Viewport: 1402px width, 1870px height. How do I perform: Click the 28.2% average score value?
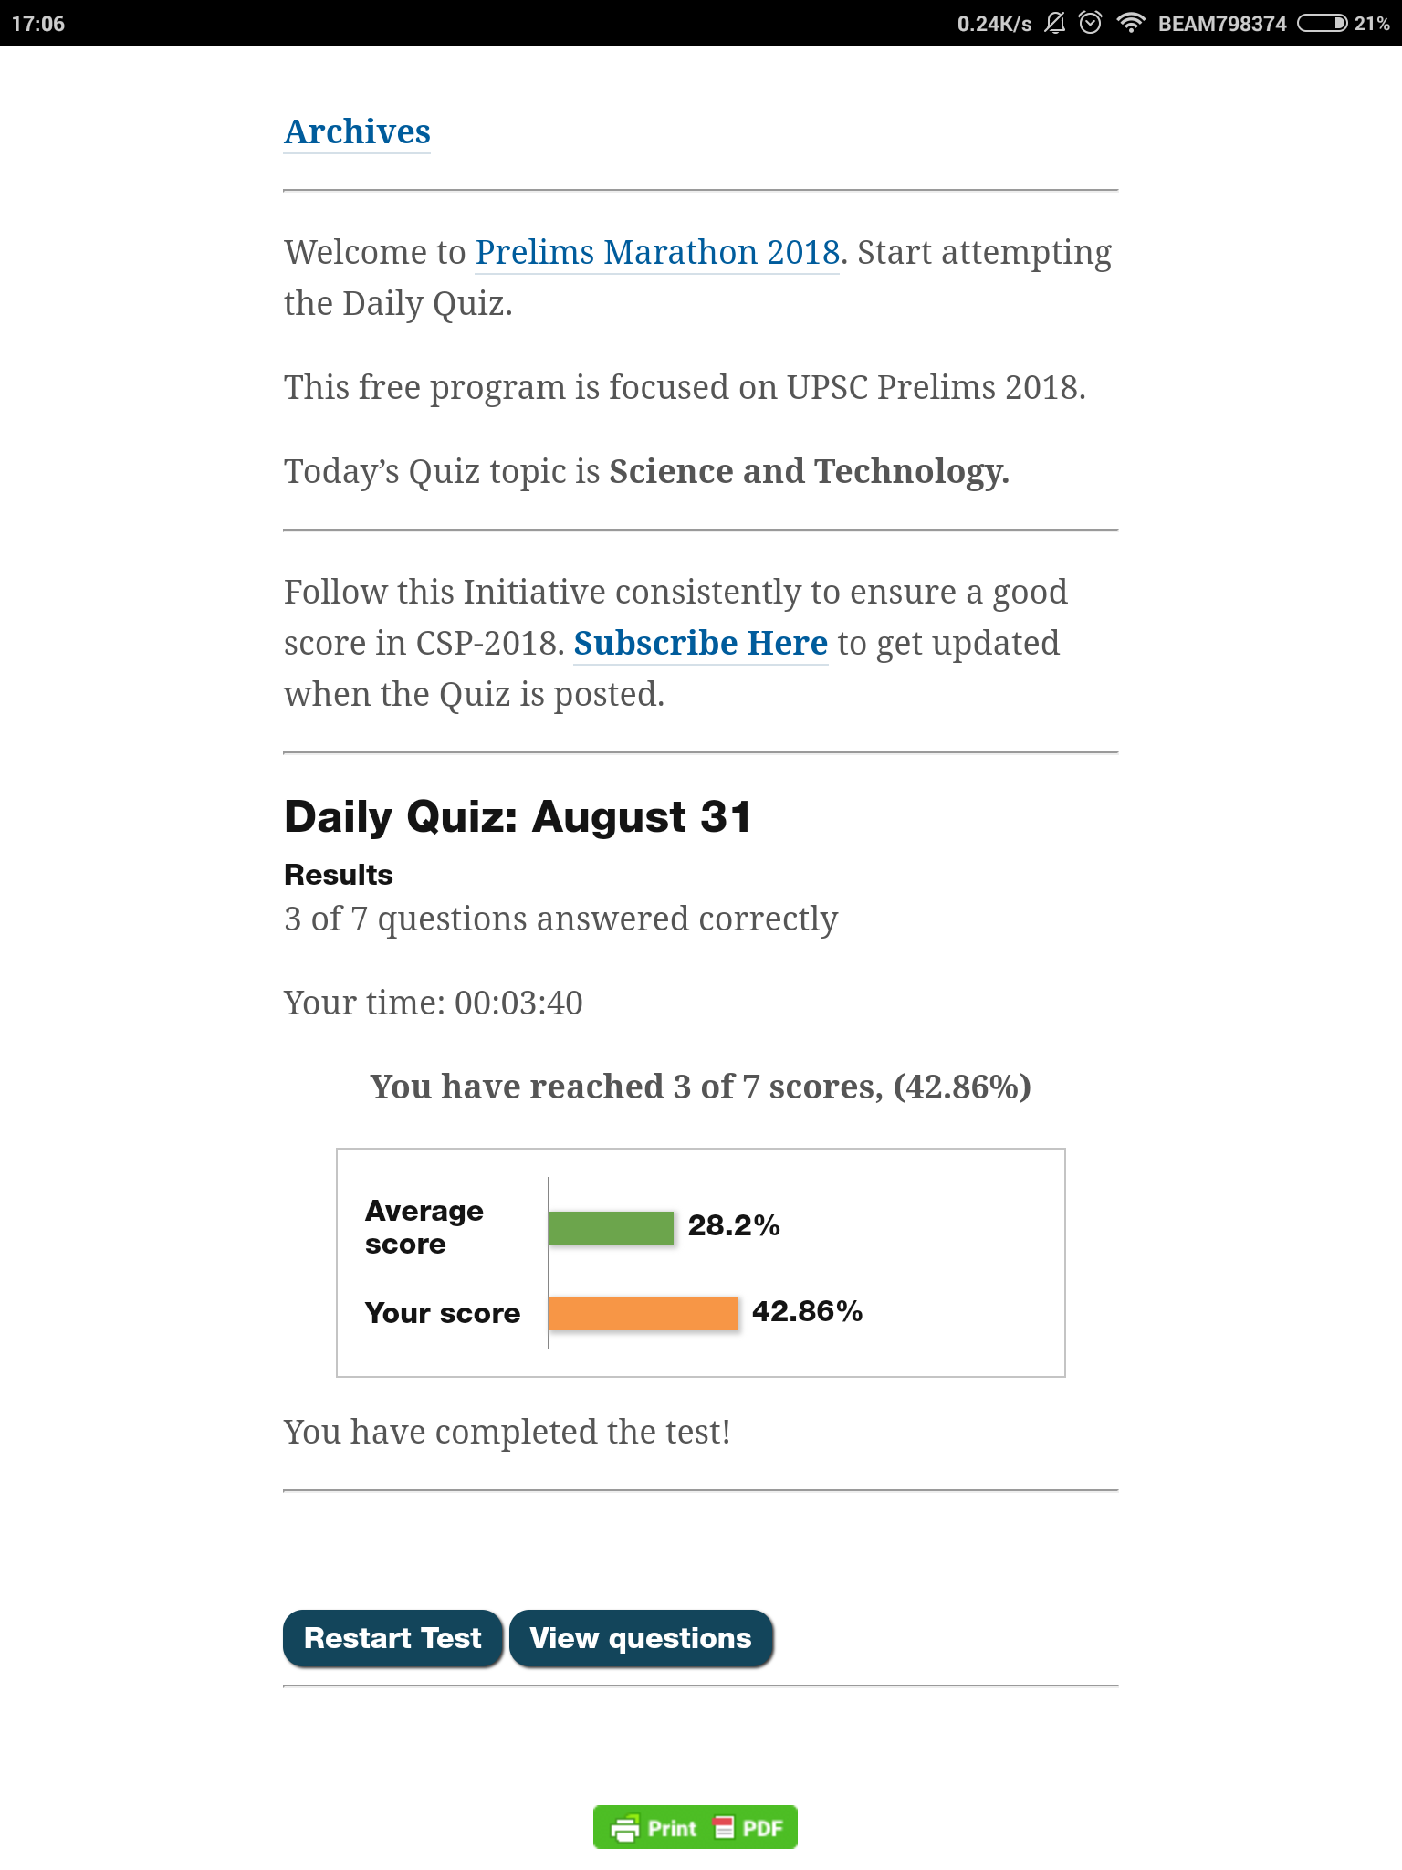(x=734, y=1225)
